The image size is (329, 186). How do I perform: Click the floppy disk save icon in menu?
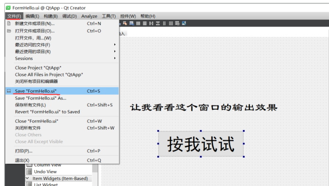pos(9,91)
